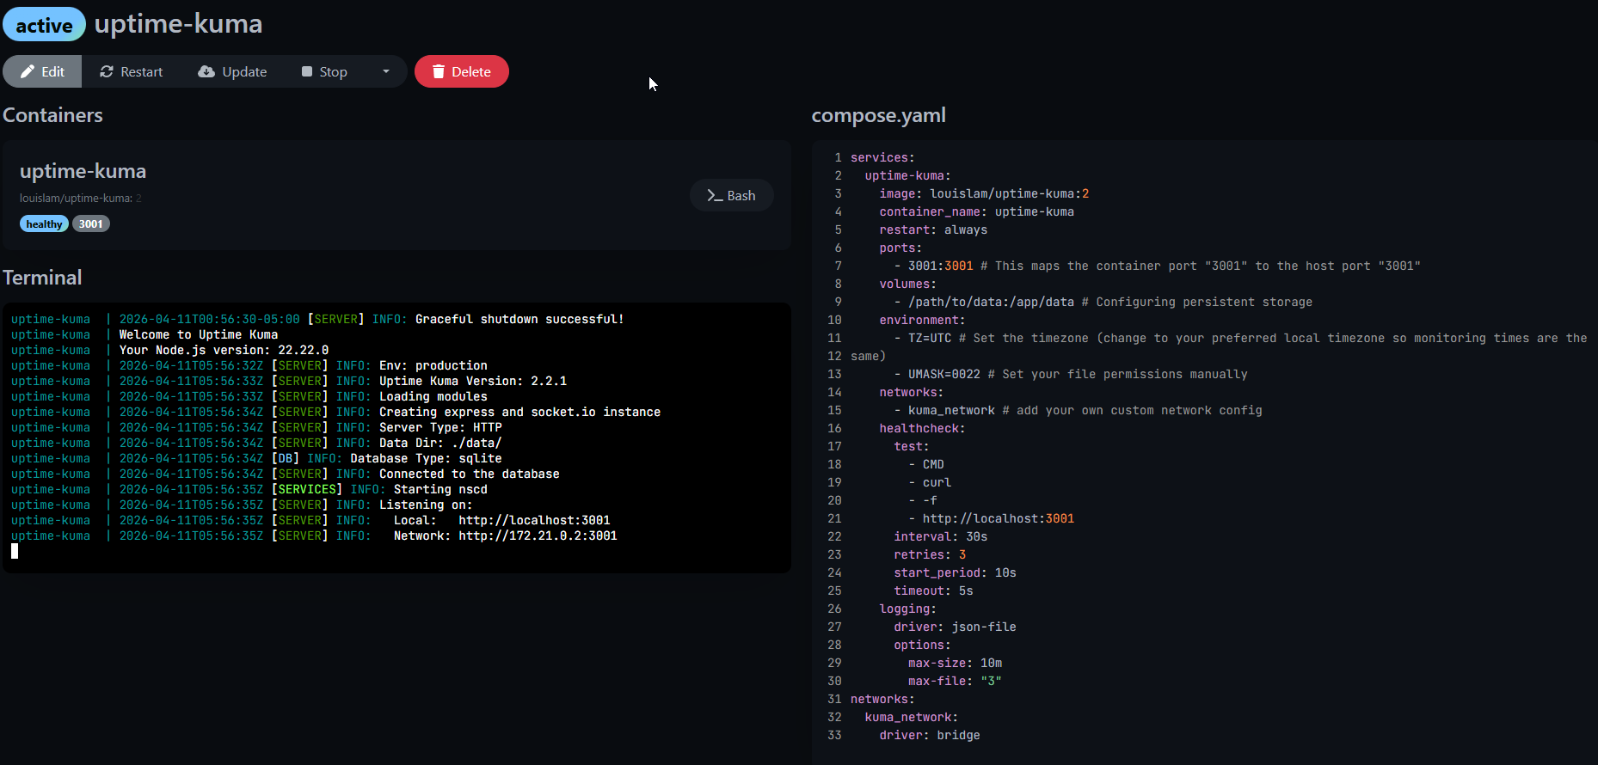Click '/path/to/data:/app/data' volume yaml line
Image resolution: width=1598 pixels, height=765 pixels.
pos(1103,302)
